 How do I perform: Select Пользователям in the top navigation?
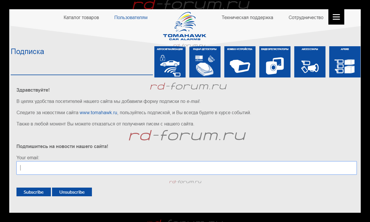[131, 18]
